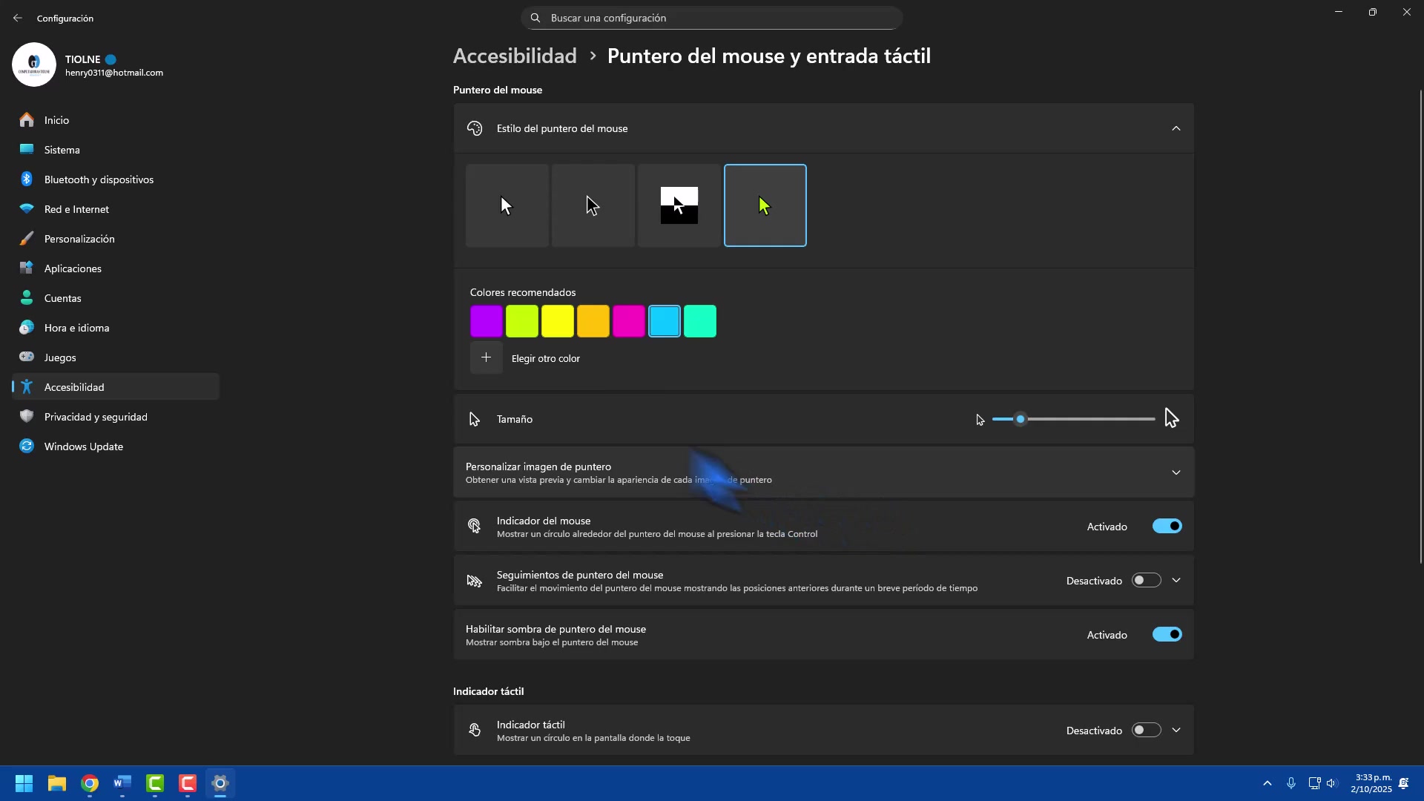Open File Explorer from the taskbar
This screenshot has height=801, width=1424.
57,783
